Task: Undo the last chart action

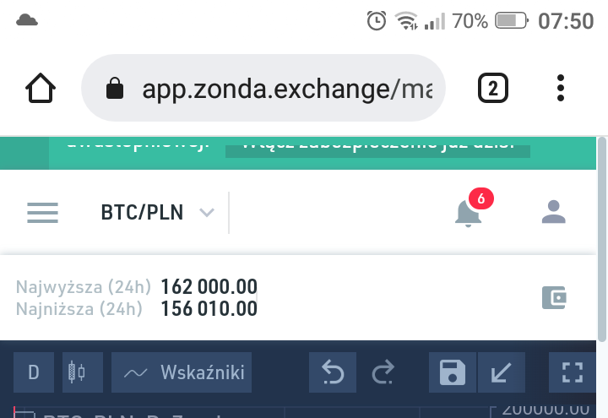Action: (333, 372)
